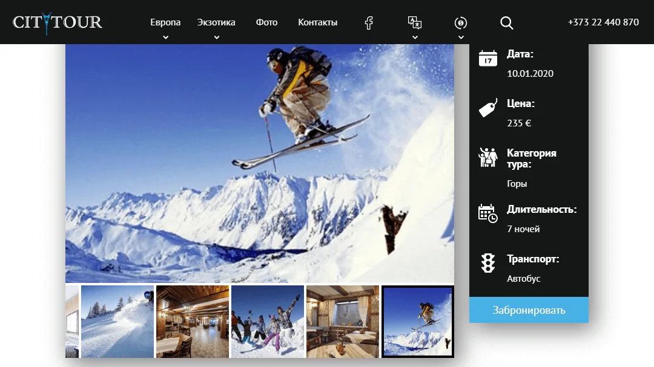
Task: Open the currency selector icon
Action: 461,23
